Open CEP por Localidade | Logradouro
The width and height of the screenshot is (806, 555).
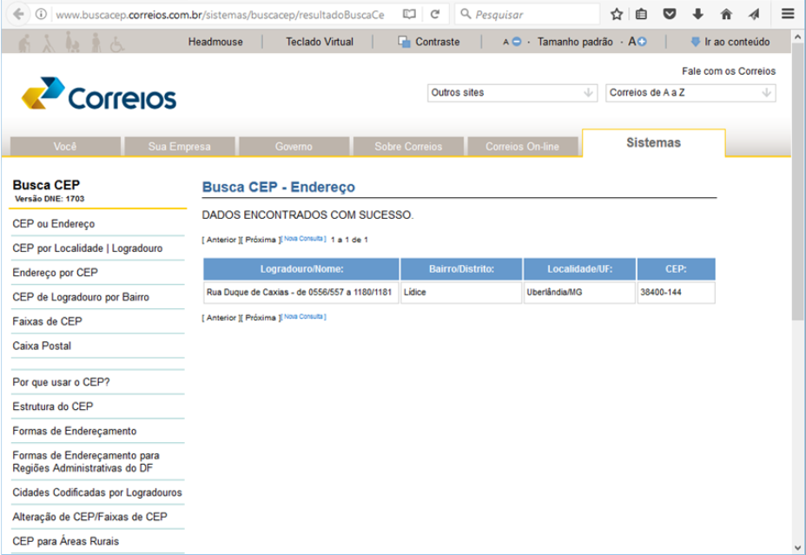point(88,248)
